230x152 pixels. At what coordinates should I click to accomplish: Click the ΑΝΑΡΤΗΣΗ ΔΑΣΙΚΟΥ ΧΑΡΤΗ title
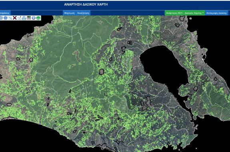point(86,4)
